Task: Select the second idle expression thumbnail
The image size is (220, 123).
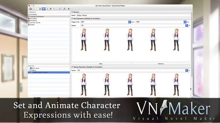Action: point(107,40)
